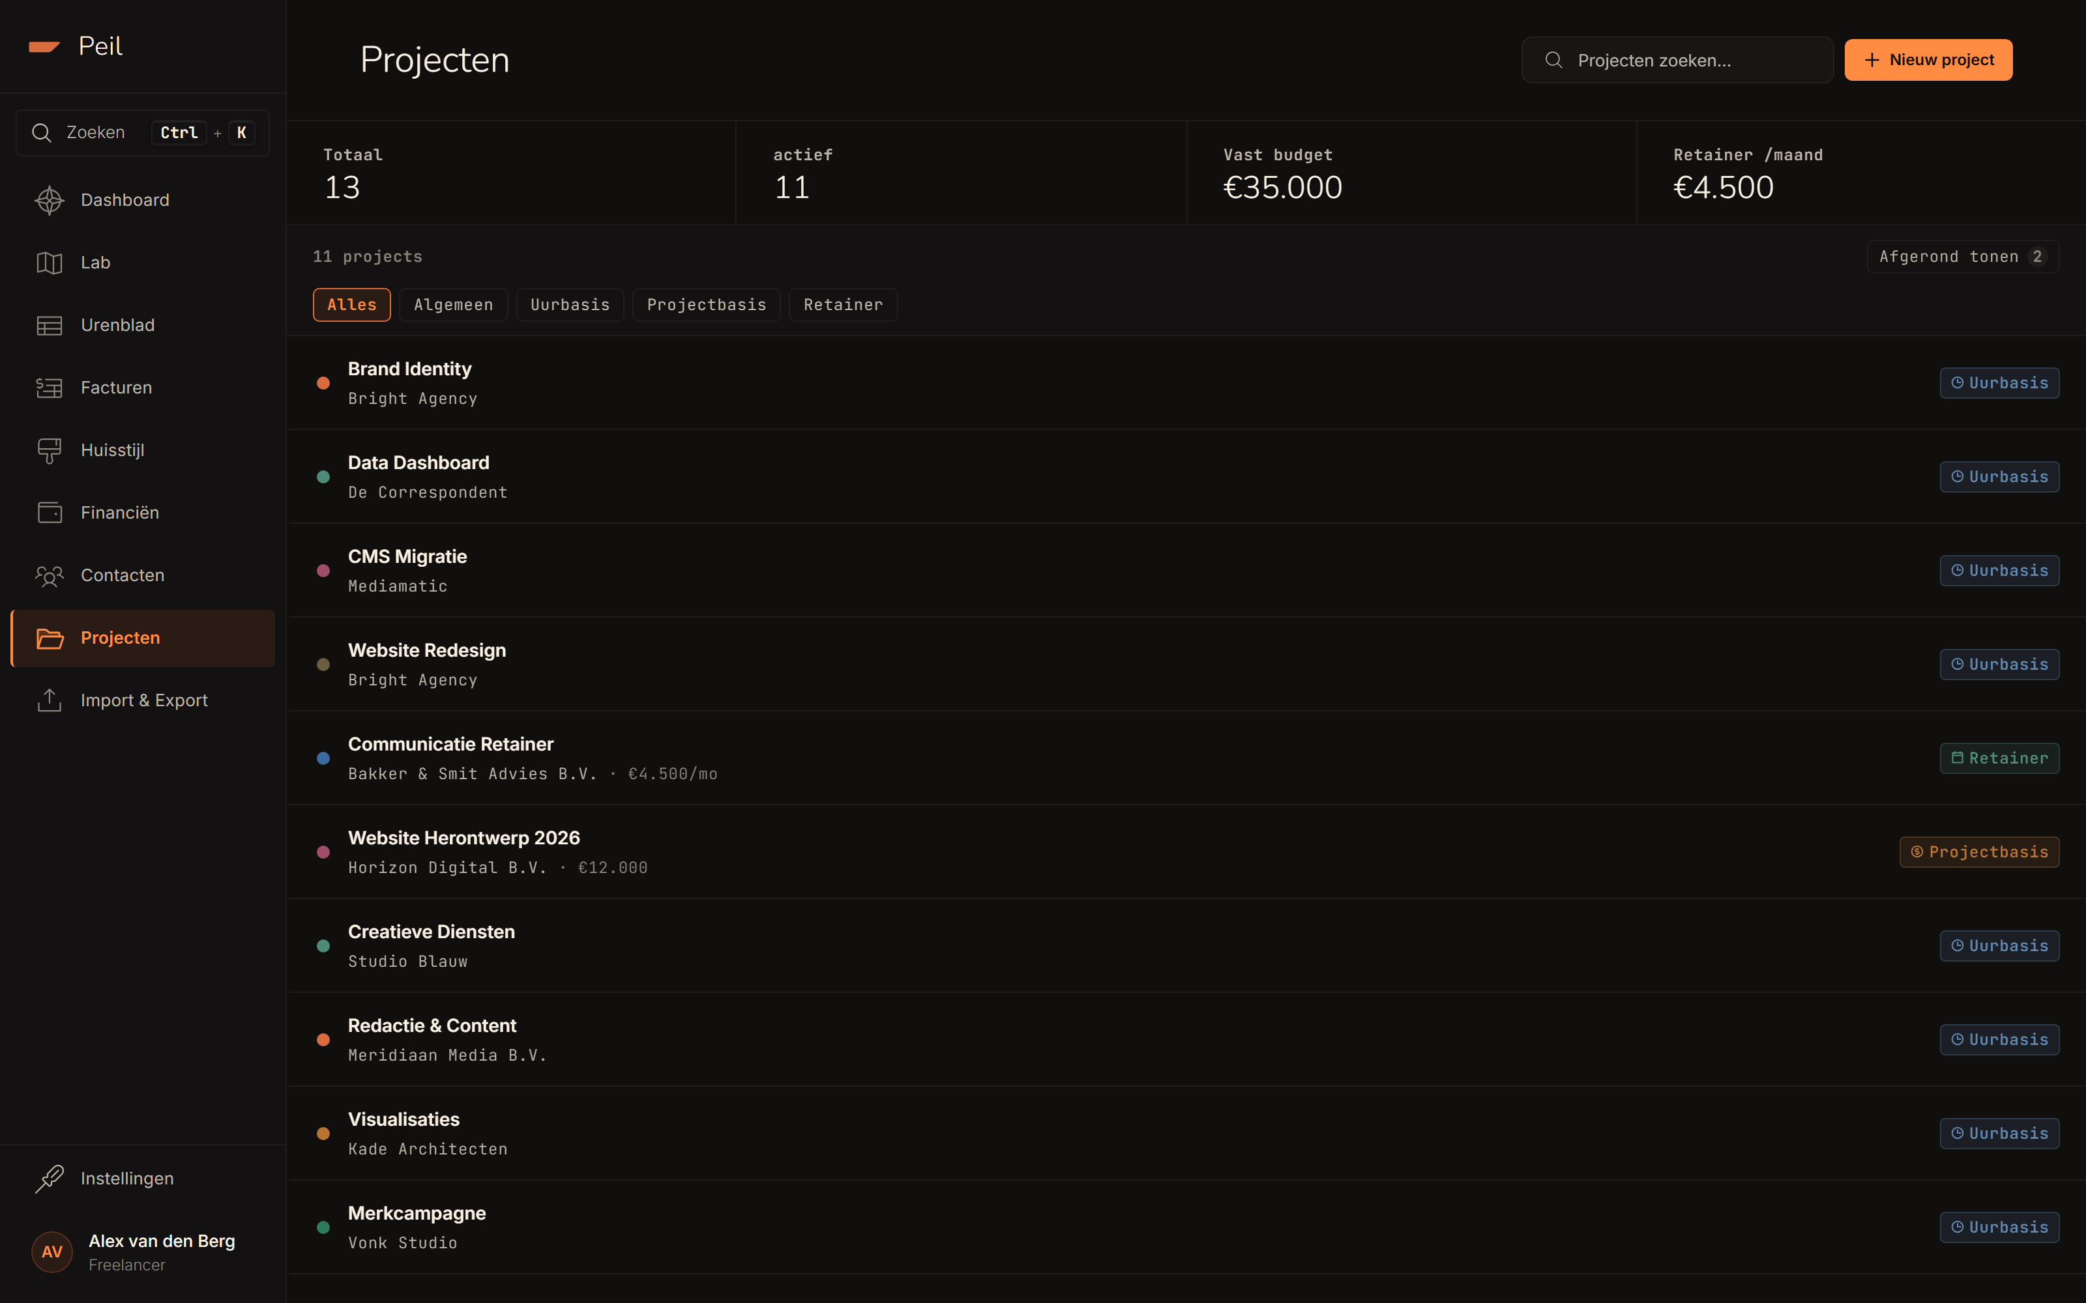Open Dashboard from sidebar icon
2086x1303 pixels.
tap(49, 200)
